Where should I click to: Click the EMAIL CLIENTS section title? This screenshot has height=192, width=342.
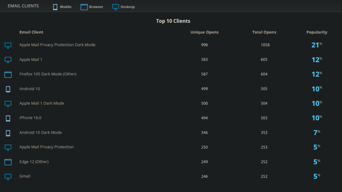[x=23, y=6]
